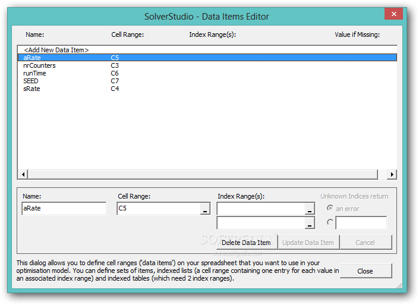
Task: Click the C7 cell range entry
Action: pos(115,81)
